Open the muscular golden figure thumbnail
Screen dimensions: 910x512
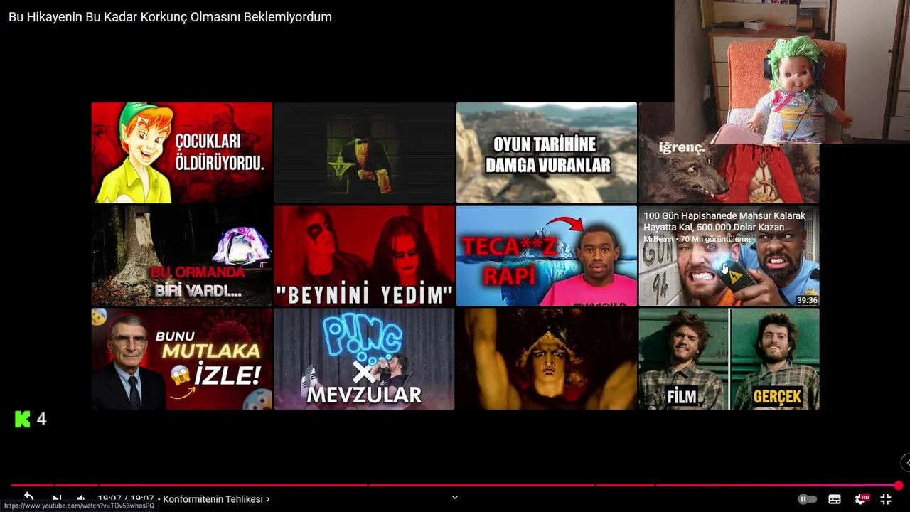tap(547, 358)
